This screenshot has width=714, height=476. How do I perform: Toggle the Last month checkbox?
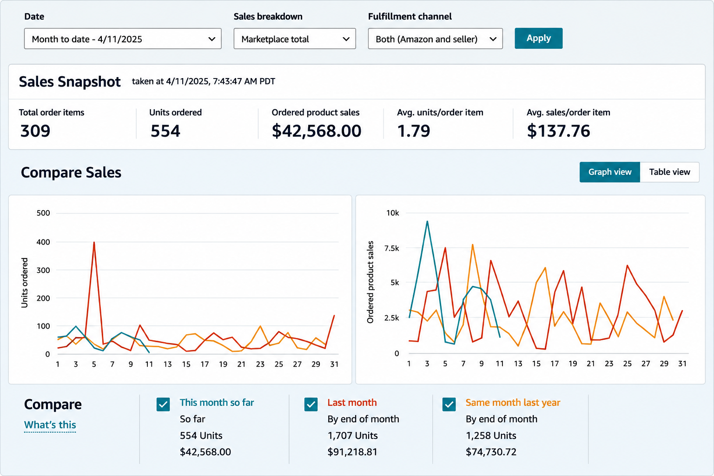tap(311, 404)
